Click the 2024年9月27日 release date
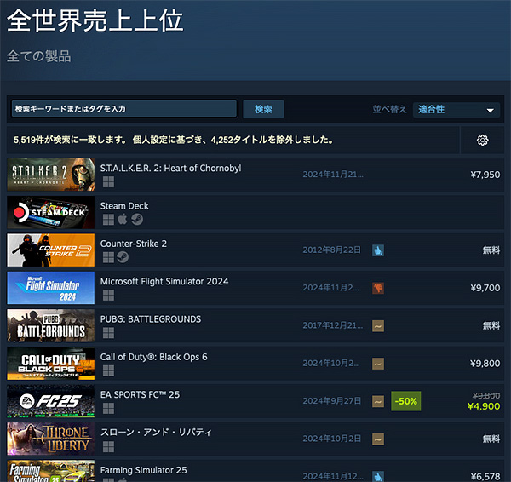The height and width of the screenshot is (482, 511). pos(332,401)
